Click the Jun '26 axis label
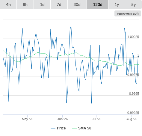142x136 pixels. [62, 119]
